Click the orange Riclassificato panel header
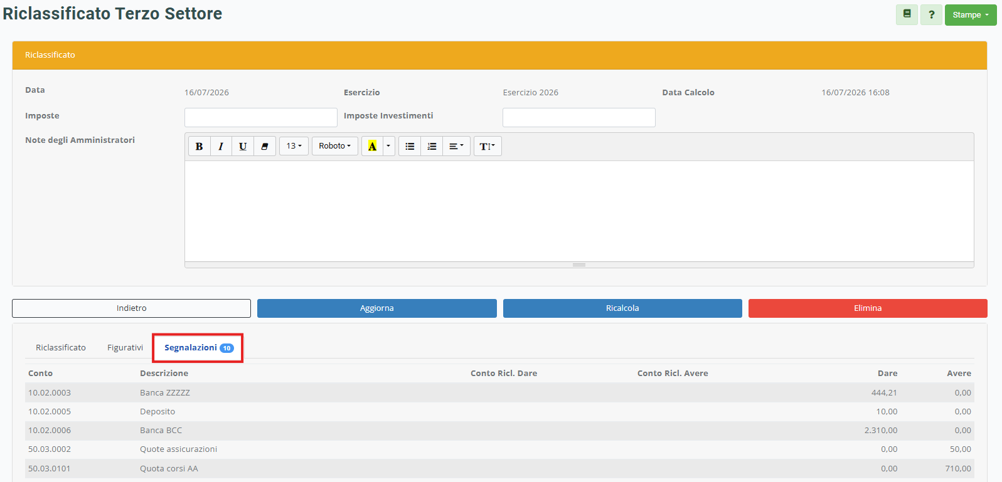The height and width of the screenshot is (482, 1002). click(x=499, y=55)
